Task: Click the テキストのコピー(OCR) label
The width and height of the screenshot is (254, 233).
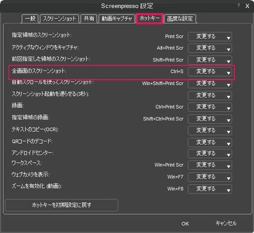Action: (x=35, y=130)
